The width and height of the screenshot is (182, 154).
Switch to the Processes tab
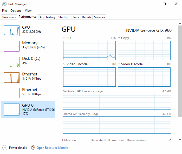click(x=9, y=17)
